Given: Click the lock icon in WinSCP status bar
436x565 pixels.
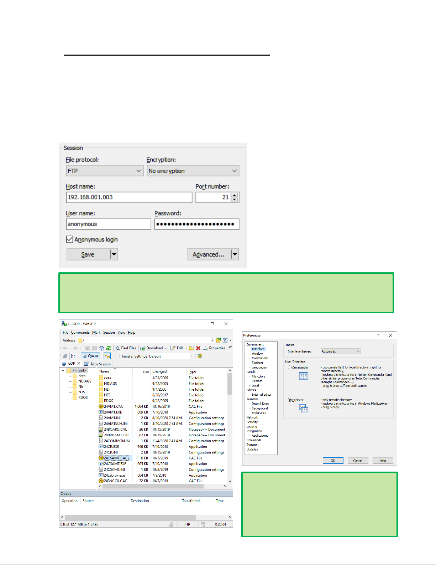Looking at the screenshot, I should (171, 524).
